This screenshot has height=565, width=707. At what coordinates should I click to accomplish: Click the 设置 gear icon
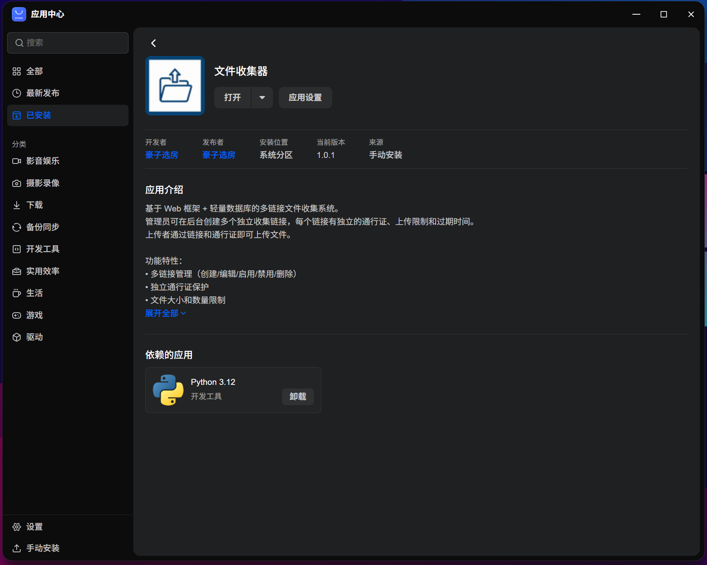(17, 527)
